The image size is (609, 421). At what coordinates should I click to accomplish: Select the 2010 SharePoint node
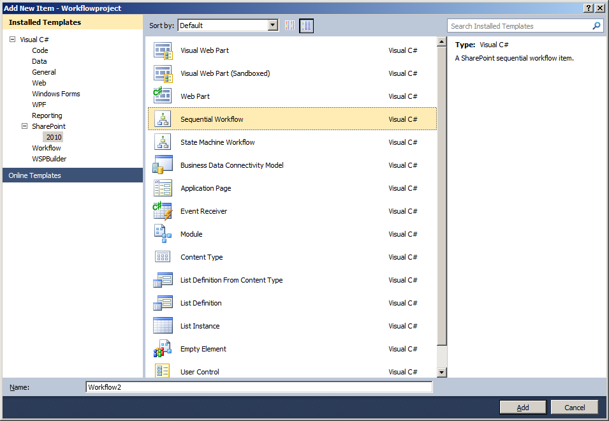tap(54, 137)
